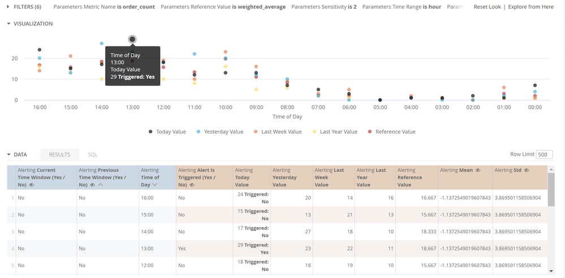Screen dimensions: 565x278
Task: Click Reference Value cell 16.667
Action: click(x=417, y=198)
